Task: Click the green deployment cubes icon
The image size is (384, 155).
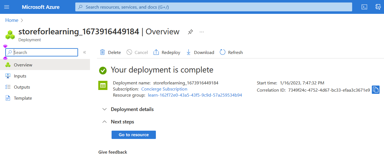Action: [10, 35]
